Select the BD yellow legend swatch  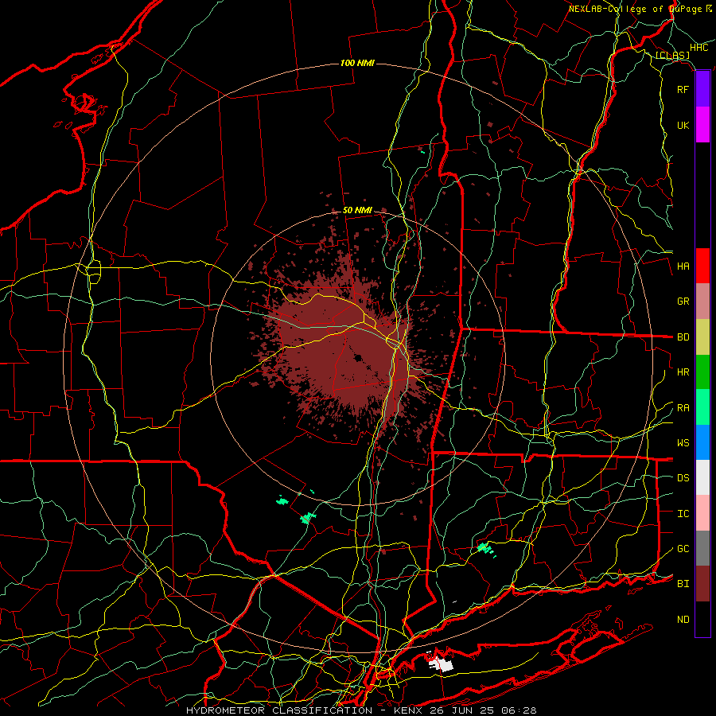(702, 337)
